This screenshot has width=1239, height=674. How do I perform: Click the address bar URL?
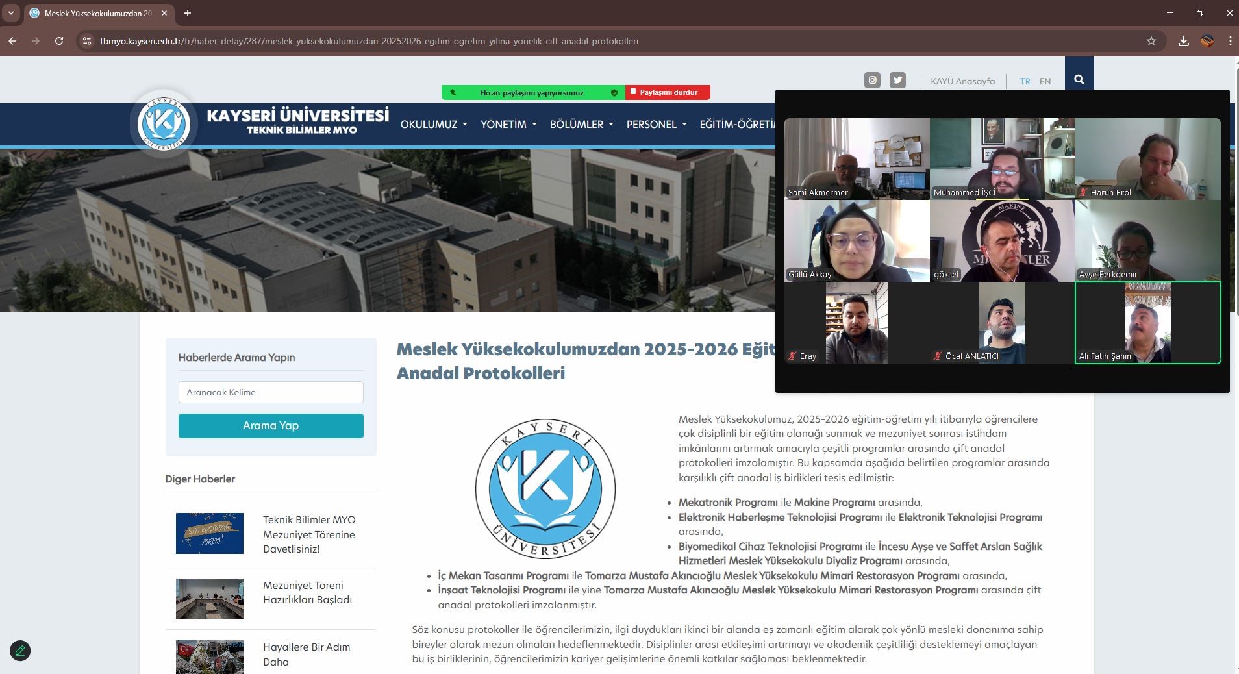click(369, 41)
